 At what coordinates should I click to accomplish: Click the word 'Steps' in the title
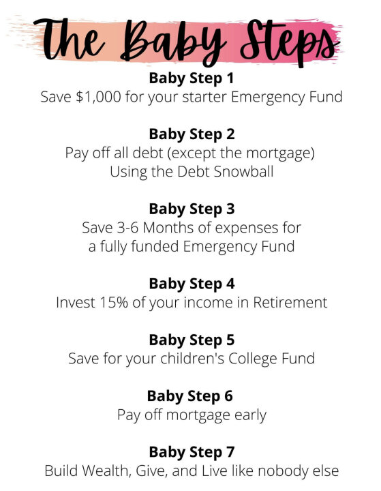click(290, 43)
